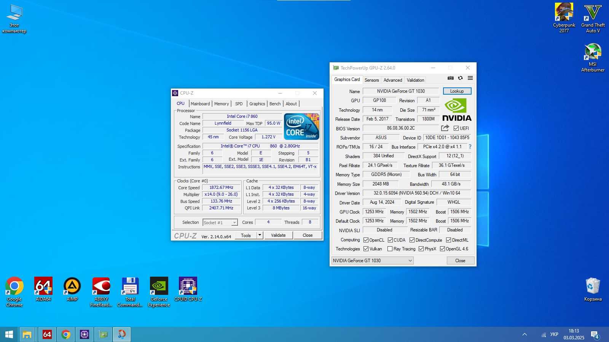Click the CPU-Z Tools button

246,235
